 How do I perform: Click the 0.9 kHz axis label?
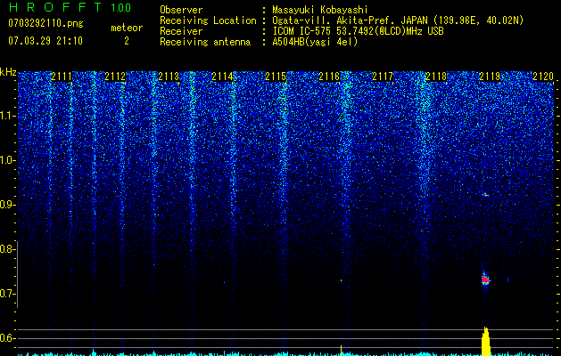(x=8, y=205)
